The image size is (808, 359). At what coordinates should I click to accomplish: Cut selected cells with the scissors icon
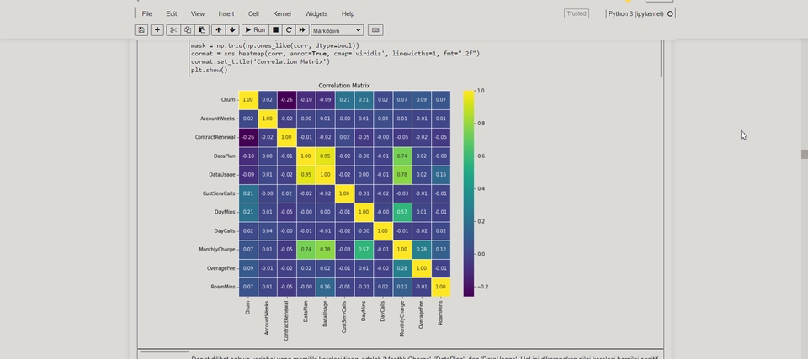click(x=173, y=30)
